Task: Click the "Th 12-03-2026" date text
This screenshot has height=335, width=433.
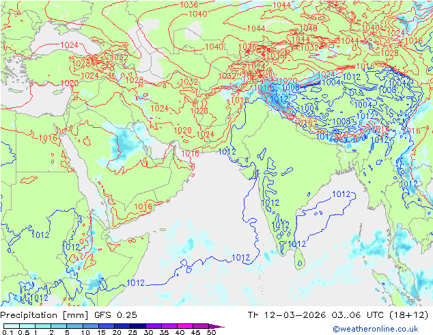Action: coord(287,314)
